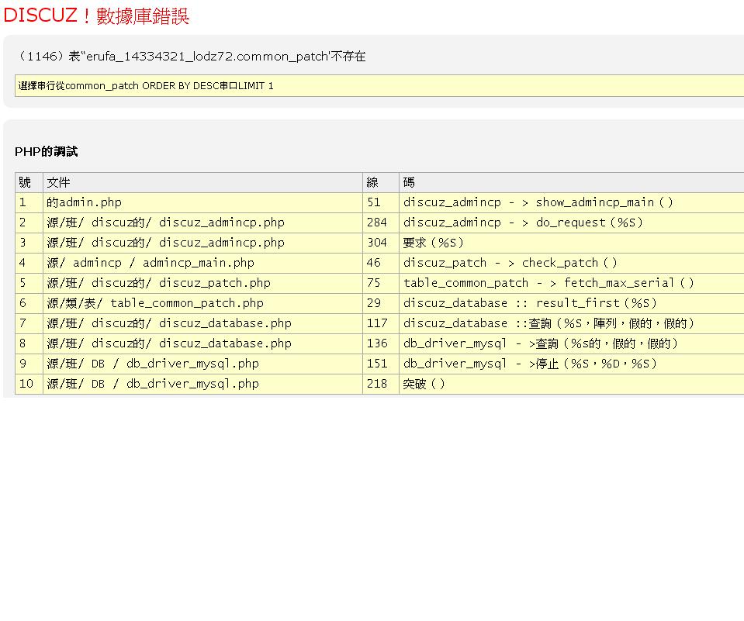The width and height of the screenshot is (744, 621).
Task: Click the line number 151 cell
Action: click(381, 364)
